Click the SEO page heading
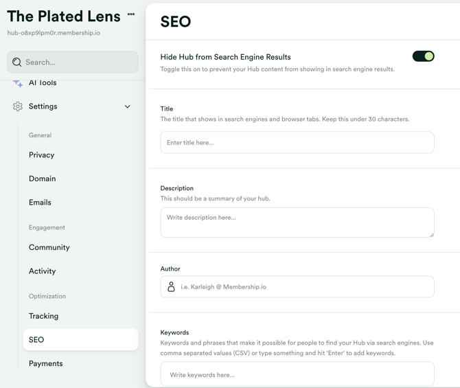This screenshot has height=388, width=460. [176, 22]
